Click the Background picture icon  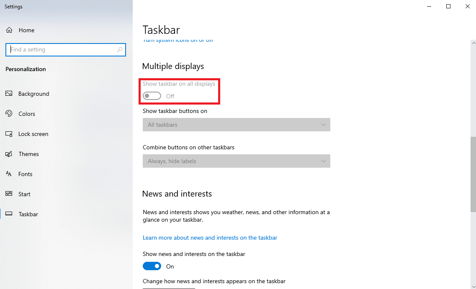coord(9,93)
